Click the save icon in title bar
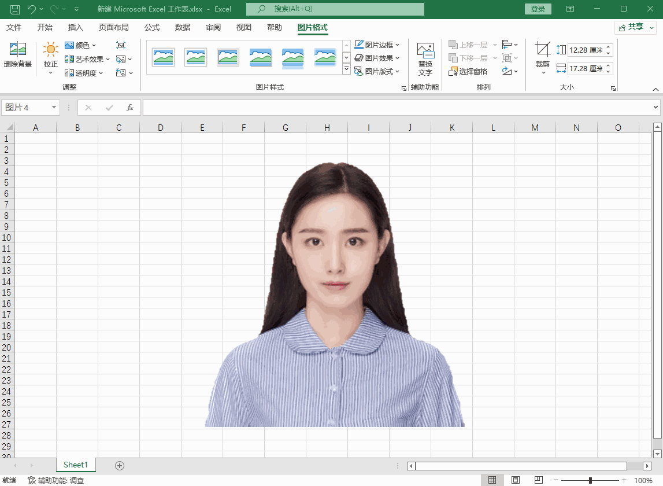The image size is (663, 486). click(x=15, y=9)
